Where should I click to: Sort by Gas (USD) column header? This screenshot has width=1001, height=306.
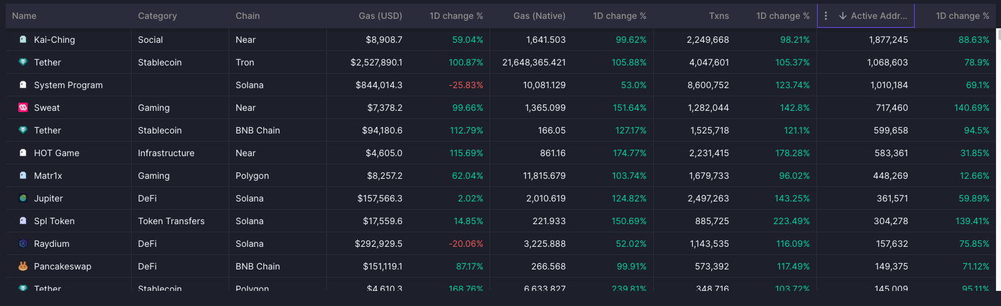pyautogui.click(x=380, y=16)
